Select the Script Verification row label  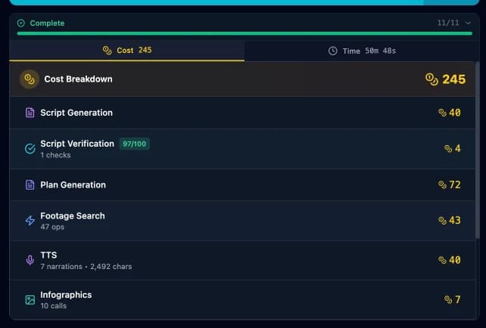click(x=77, y=144)
